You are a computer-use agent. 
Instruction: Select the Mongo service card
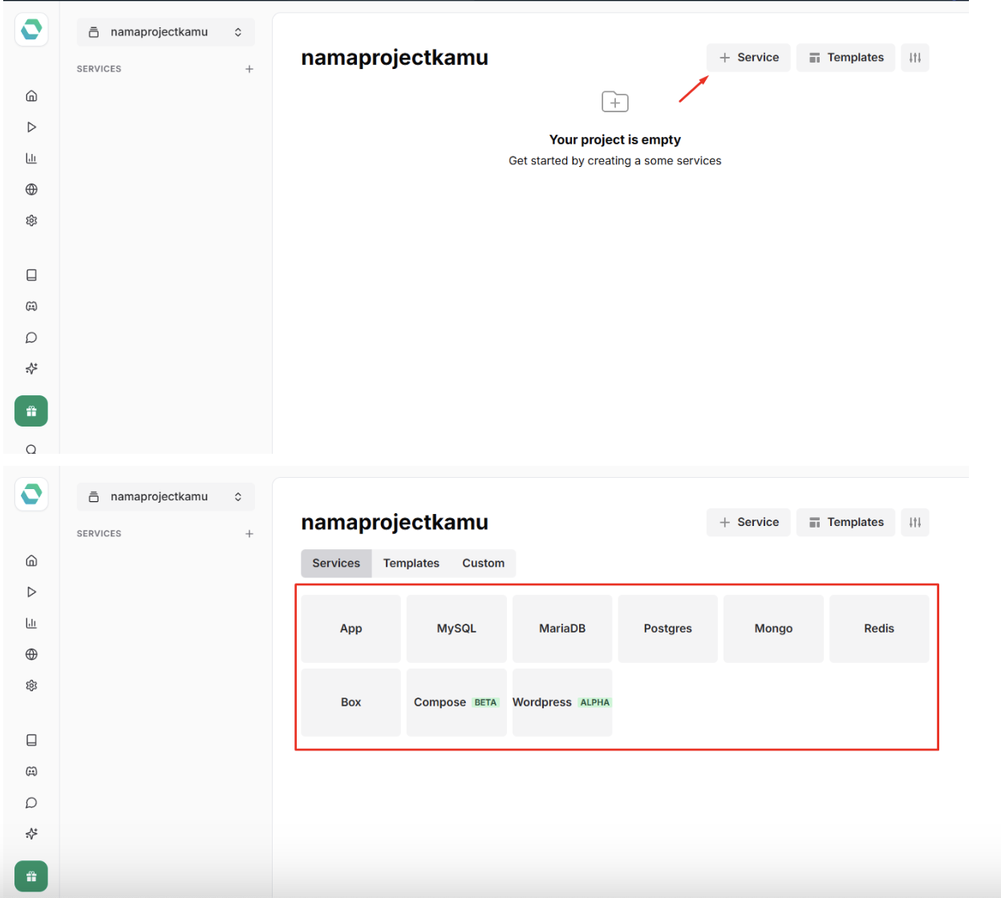(x=773, y=629)
